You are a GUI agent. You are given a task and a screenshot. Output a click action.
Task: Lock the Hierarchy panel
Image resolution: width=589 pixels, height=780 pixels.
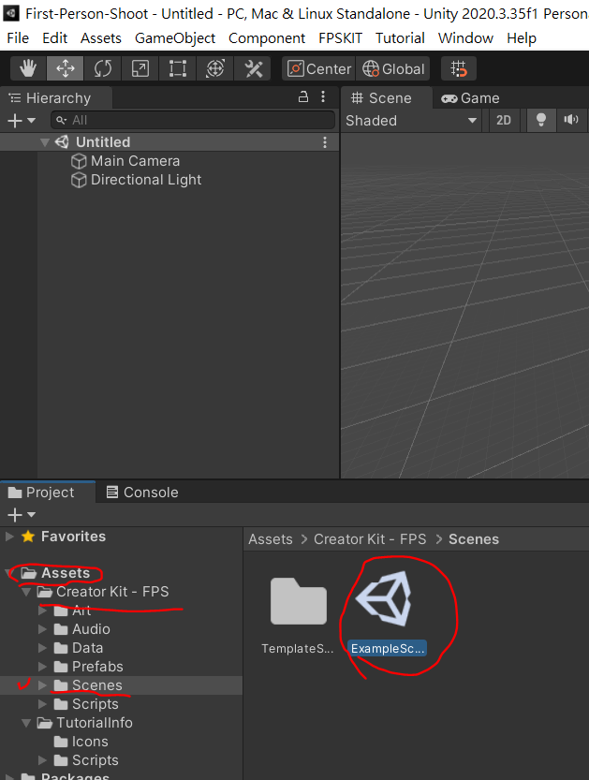click(x=303, y=97)
